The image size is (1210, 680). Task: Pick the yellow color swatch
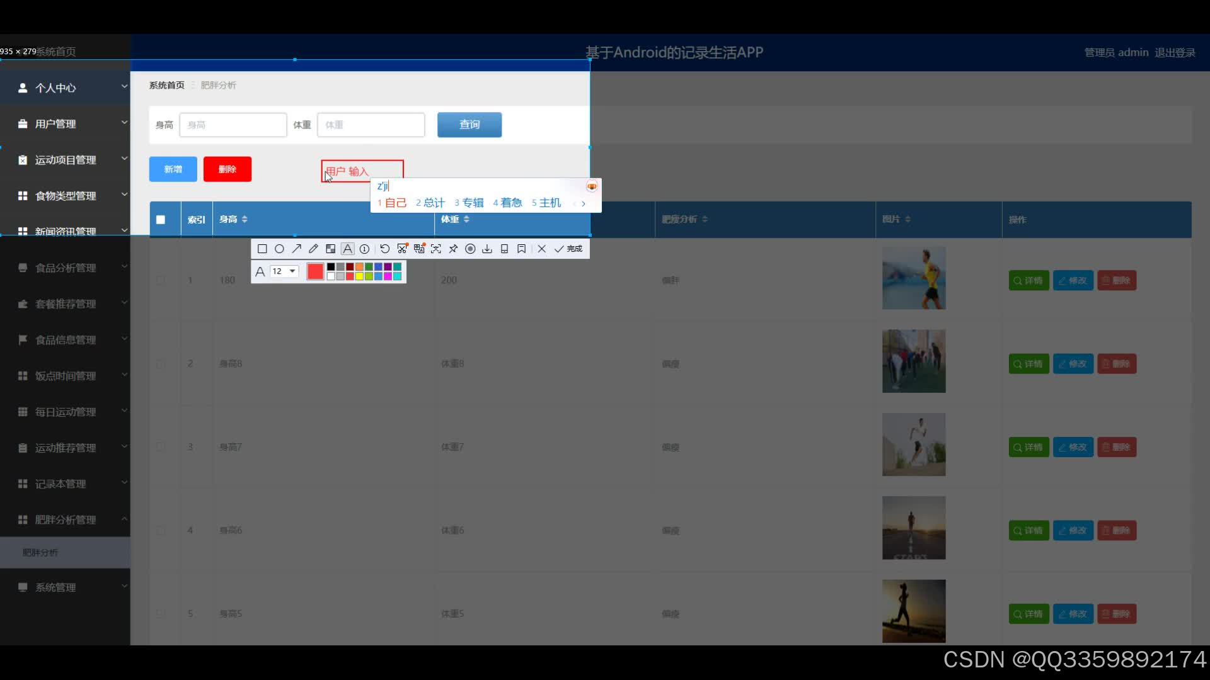(x=359, y=276)
